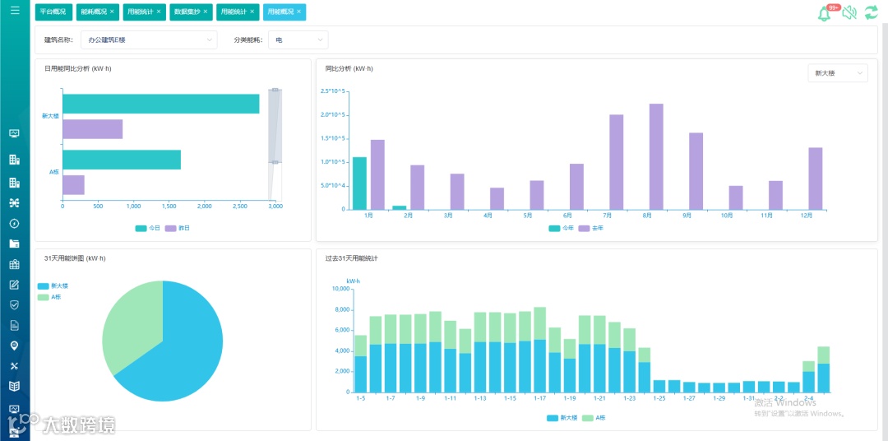Click the muted speaker icon in header

[849, 12]
